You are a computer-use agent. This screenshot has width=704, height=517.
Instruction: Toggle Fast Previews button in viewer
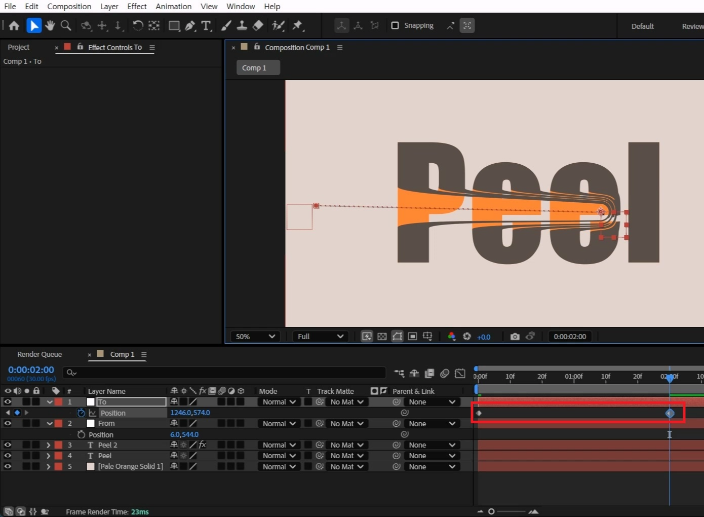coord(367,337)
